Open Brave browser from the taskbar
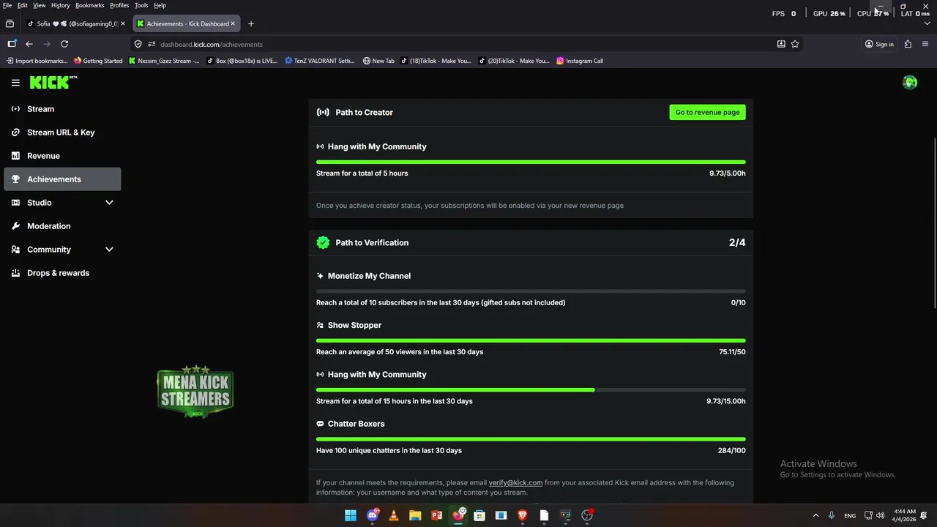Viewport: 937px width, 527px height. pos(523,515)
